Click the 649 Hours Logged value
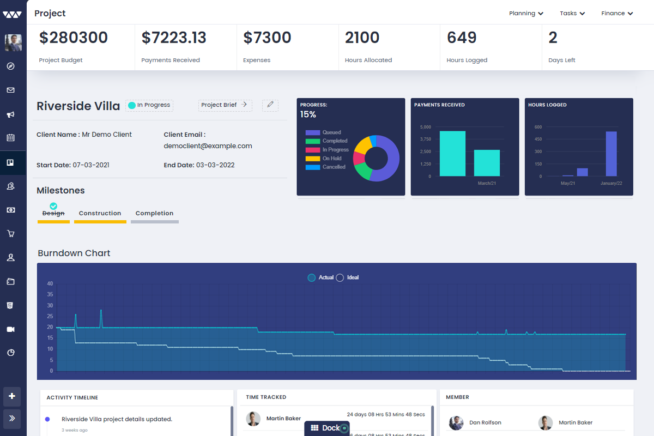This screenshot has height=436, width=654. click(462, 38)
